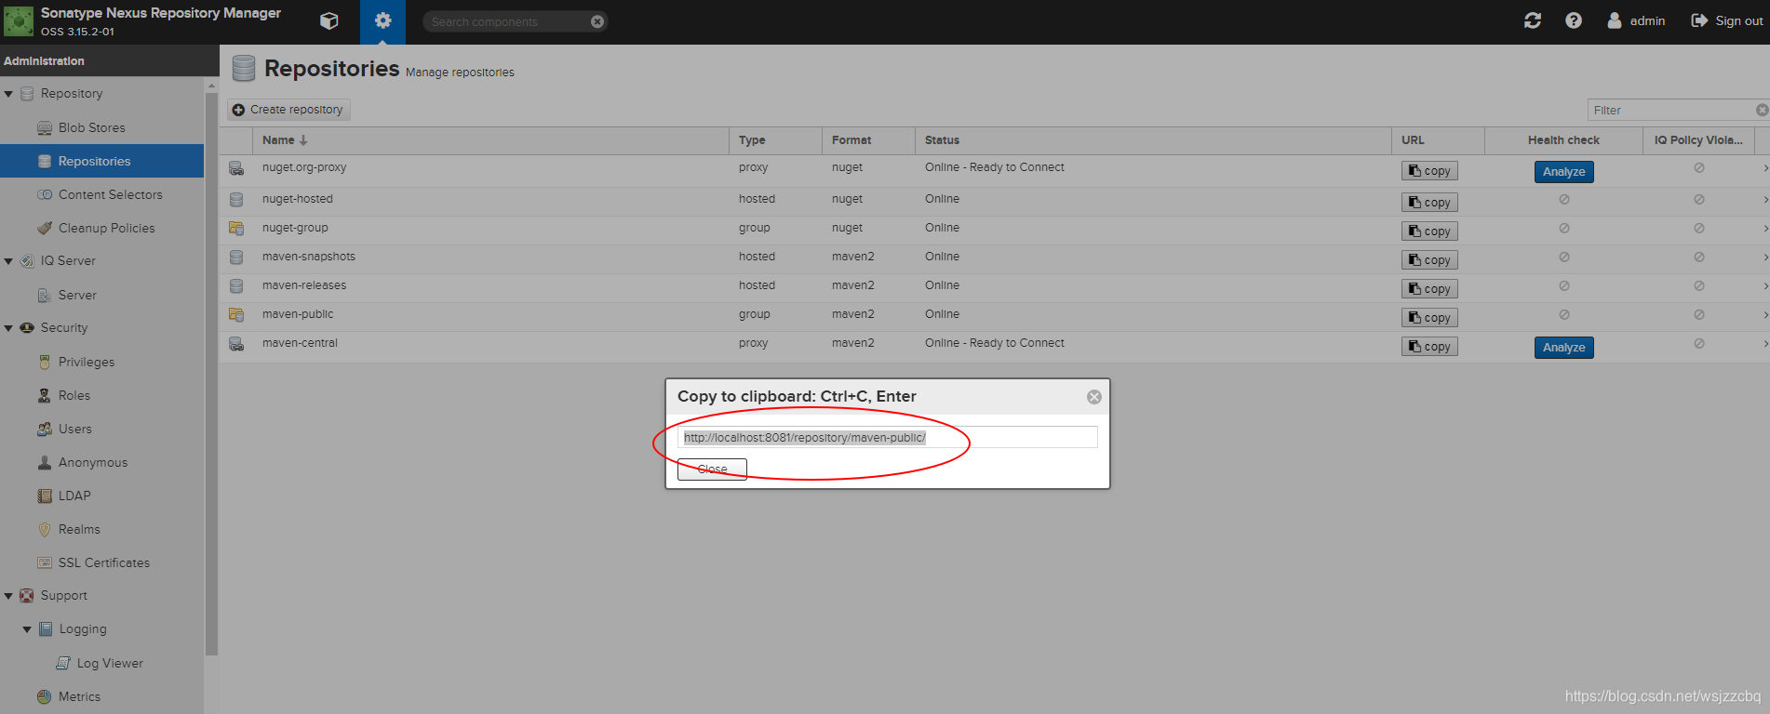Click the maven-public URL text field

tap(888, 437)
